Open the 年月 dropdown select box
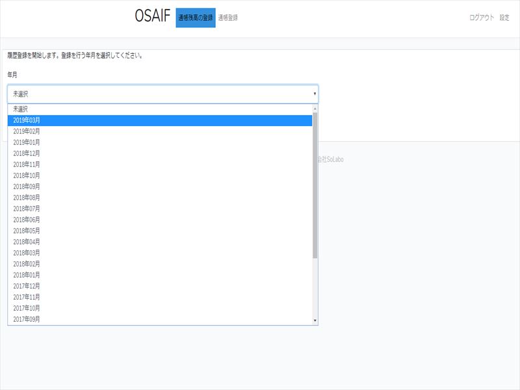The height and width of the screenshot is (390, 520). tap(163, 94)
